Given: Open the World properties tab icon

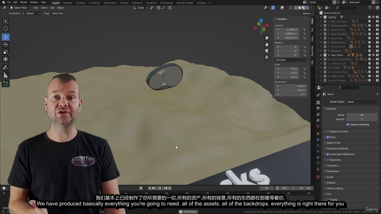Looking at the screenshot, I should tap(318, 126).
